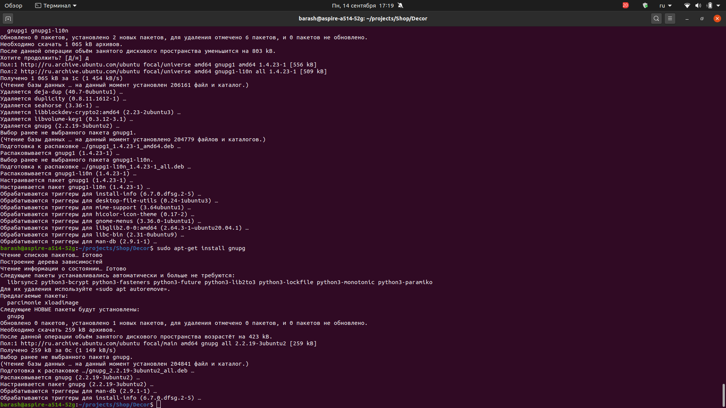Click the window title barash@aspire-a514-52g

[x=363, y=19]
